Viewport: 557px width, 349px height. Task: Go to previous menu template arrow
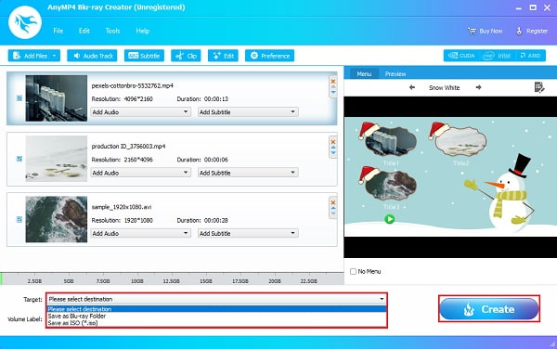[x=411, y=87]
